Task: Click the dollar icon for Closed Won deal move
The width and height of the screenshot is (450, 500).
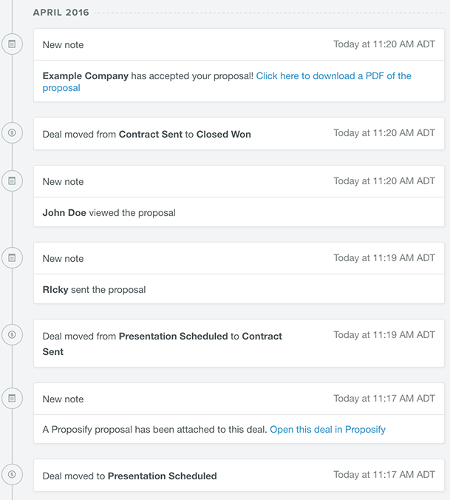Action: [x=12, y=132]
